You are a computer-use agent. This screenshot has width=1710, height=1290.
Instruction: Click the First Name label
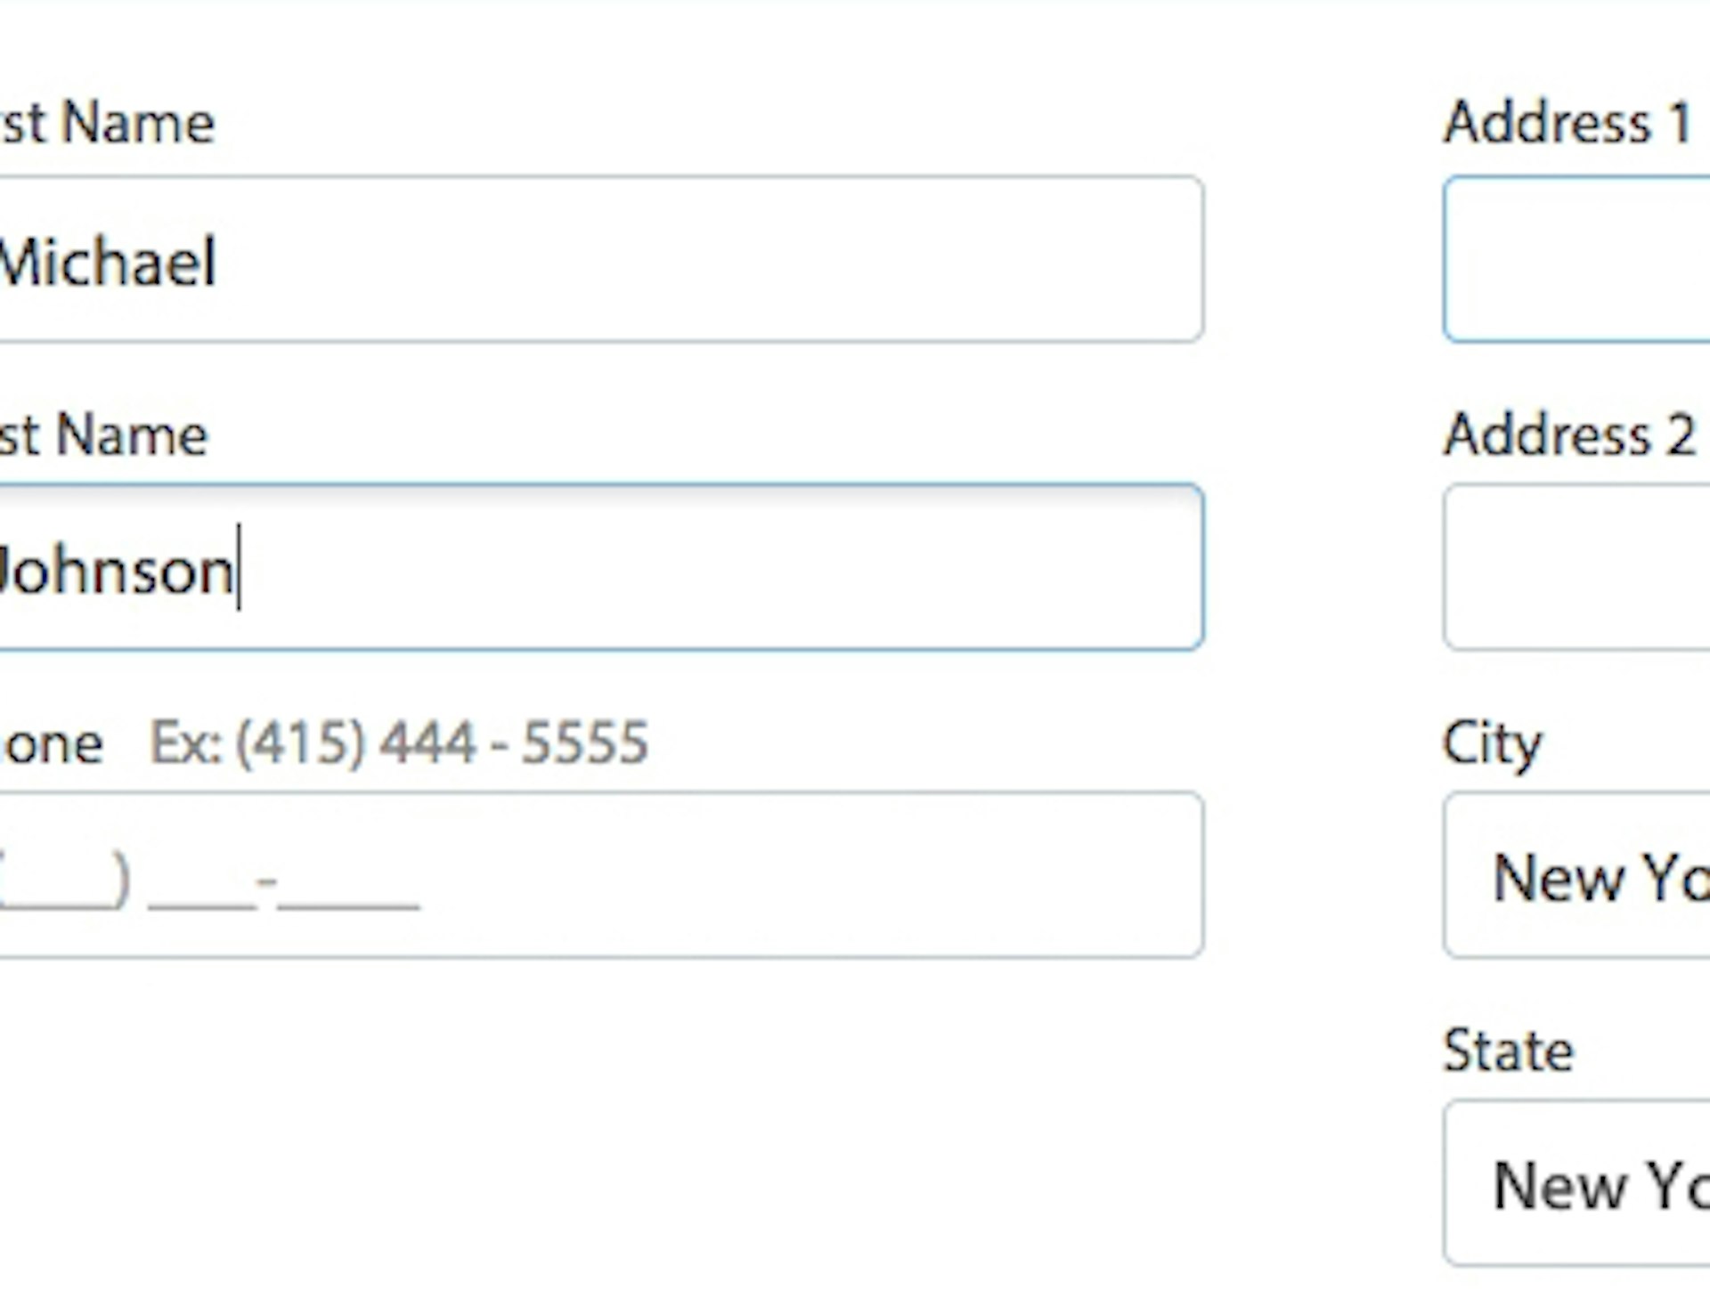pos(107,122)
